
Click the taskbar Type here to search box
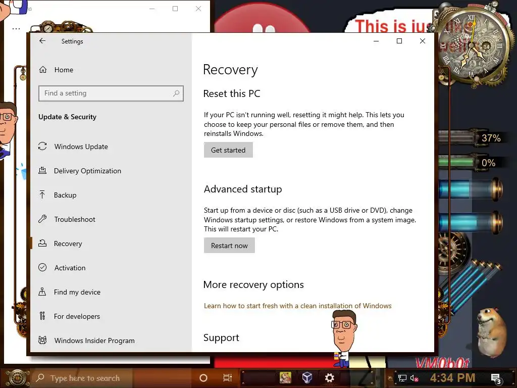tap(82, 378)
